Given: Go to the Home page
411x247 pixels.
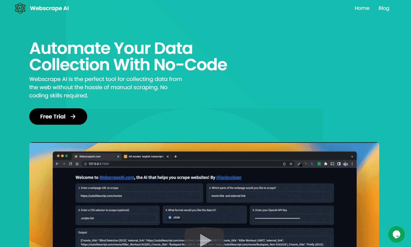Looking at the screenshot, I should point(362,8).
